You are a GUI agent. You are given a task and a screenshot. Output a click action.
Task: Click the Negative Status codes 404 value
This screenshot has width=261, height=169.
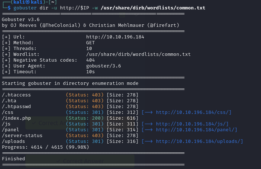[x=91, y=60]
